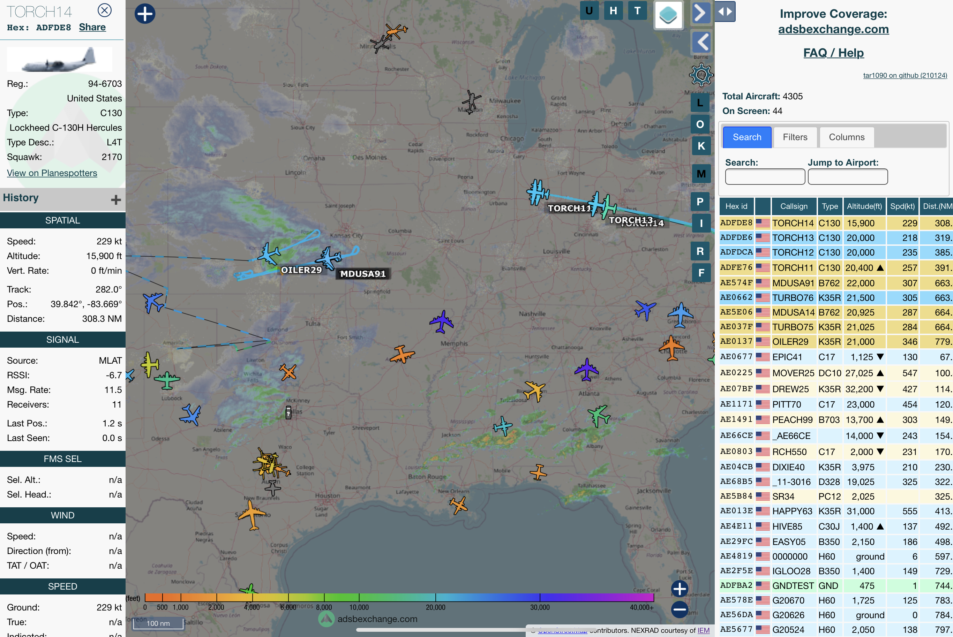The width and height of the screenshot is (953, 637).
Task: Click the helicopter icon near Madison
Action: (x=471, y=101)
